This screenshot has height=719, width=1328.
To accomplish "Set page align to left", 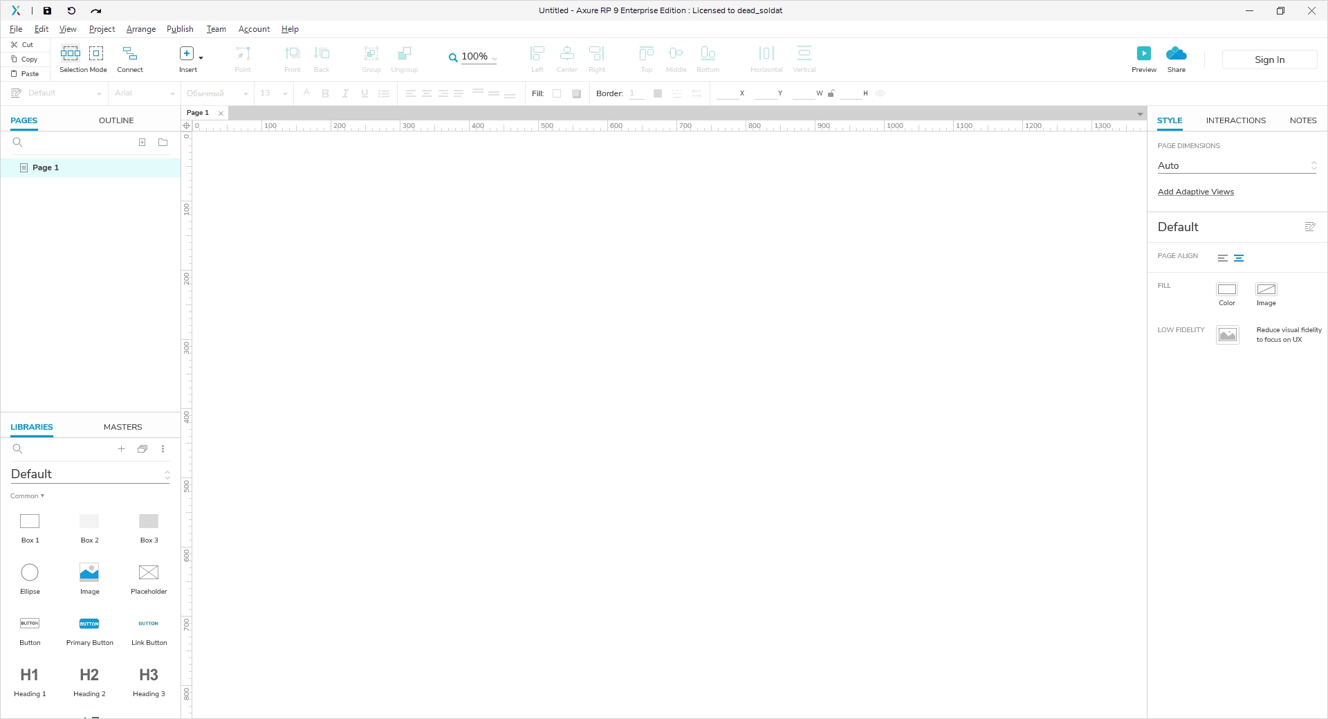I will 1223,258.
